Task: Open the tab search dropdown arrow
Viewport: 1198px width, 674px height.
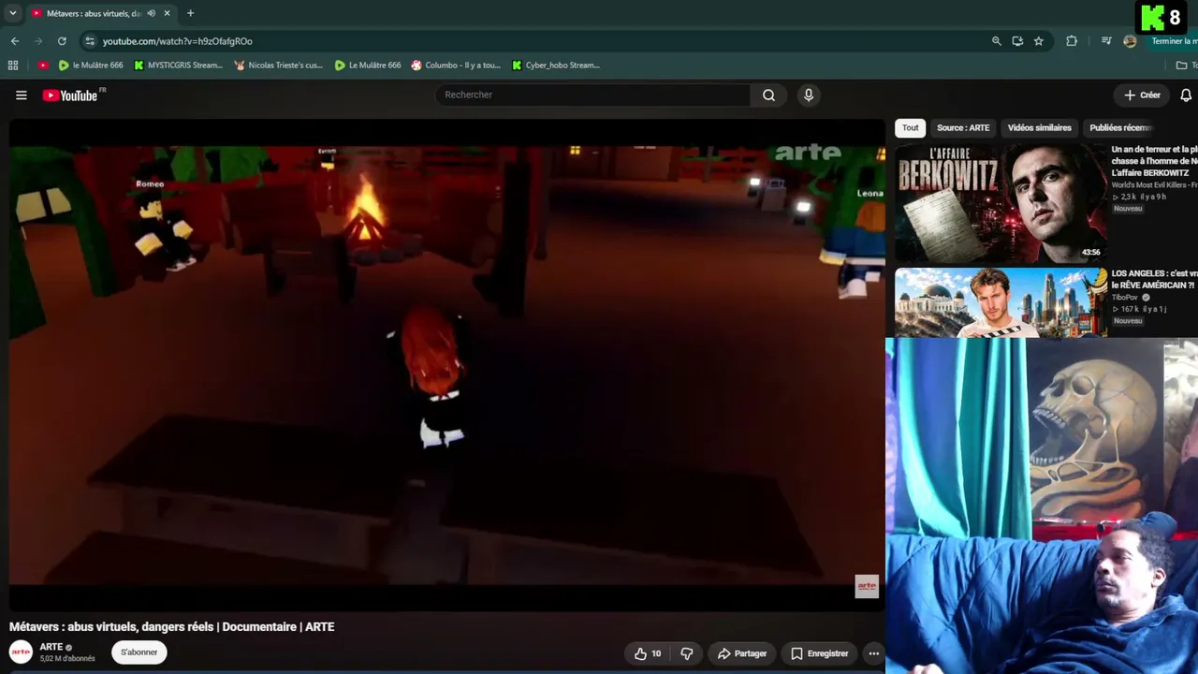Action: point(13,13)
